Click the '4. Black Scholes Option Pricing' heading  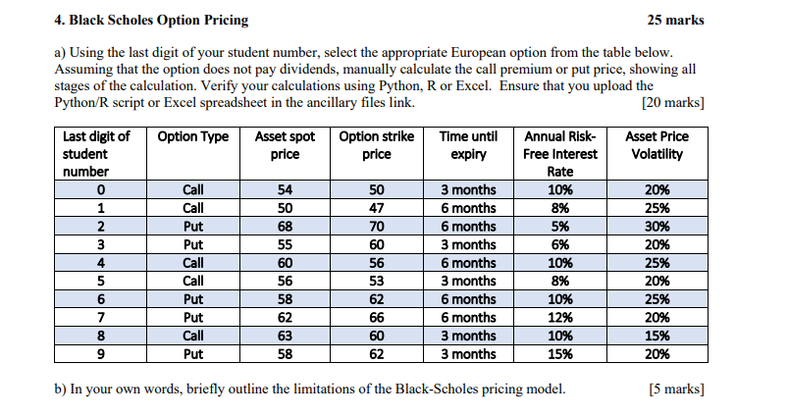click(151, 20)
